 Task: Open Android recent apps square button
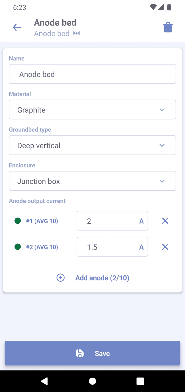(140, 381)
